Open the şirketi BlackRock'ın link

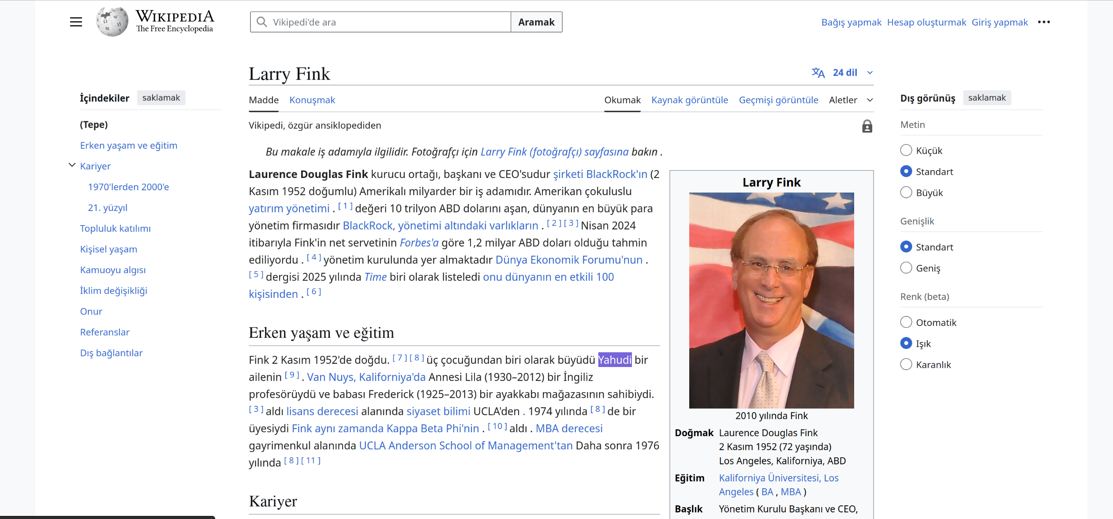pos(600,174)
